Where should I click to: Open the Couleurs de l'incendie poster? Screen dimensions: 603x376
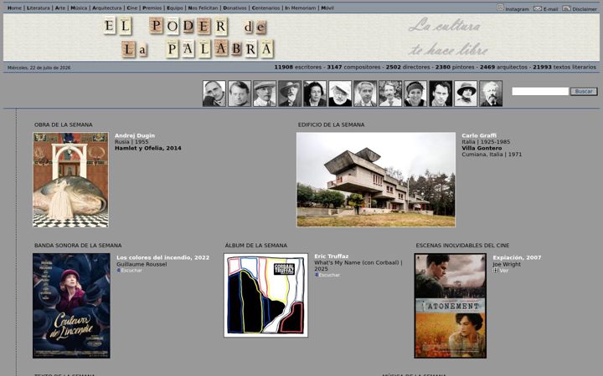click(x=71, y=306)
